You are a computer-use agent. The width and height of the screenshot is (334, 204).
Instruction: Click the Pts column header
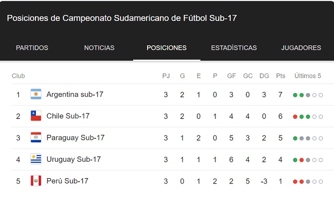pos(281,76)
